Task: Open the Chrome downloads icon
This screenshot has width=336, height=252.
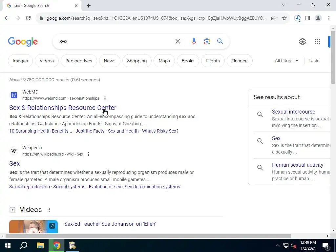Action: pos(297,18)
